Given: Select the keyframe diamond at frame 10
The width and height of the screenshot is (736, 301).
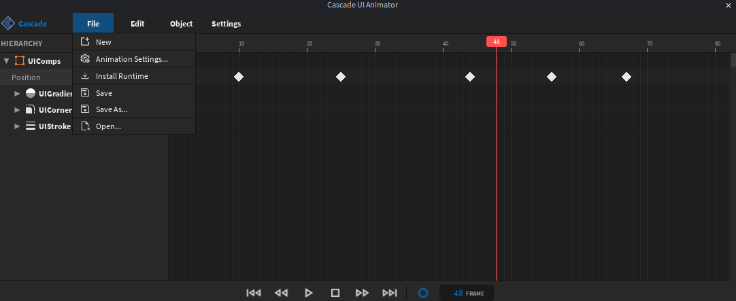Looking at the screenshot, I should 239,77.
